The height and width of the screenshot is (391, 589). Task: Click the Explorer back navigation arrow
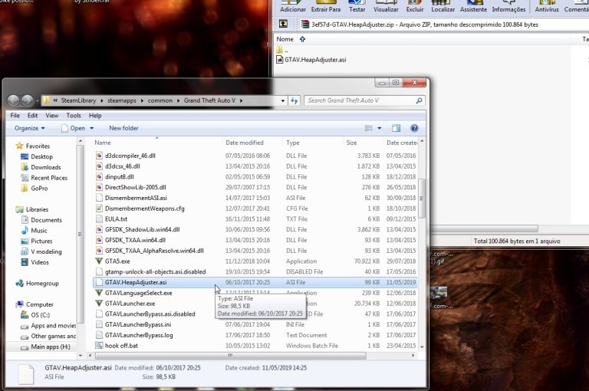pyautogui.click(x=14, y=100)
